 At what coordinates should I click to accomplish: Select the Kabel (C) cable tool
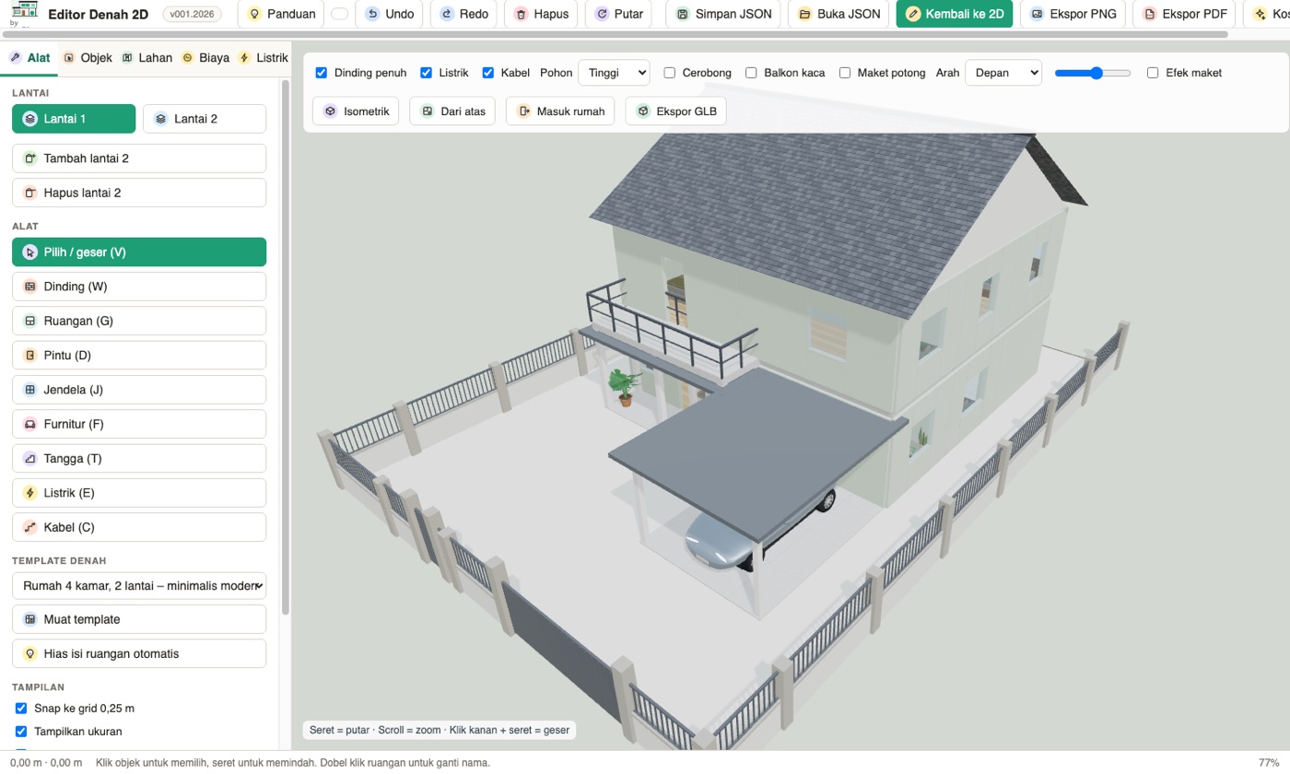[x=139, y=527]
